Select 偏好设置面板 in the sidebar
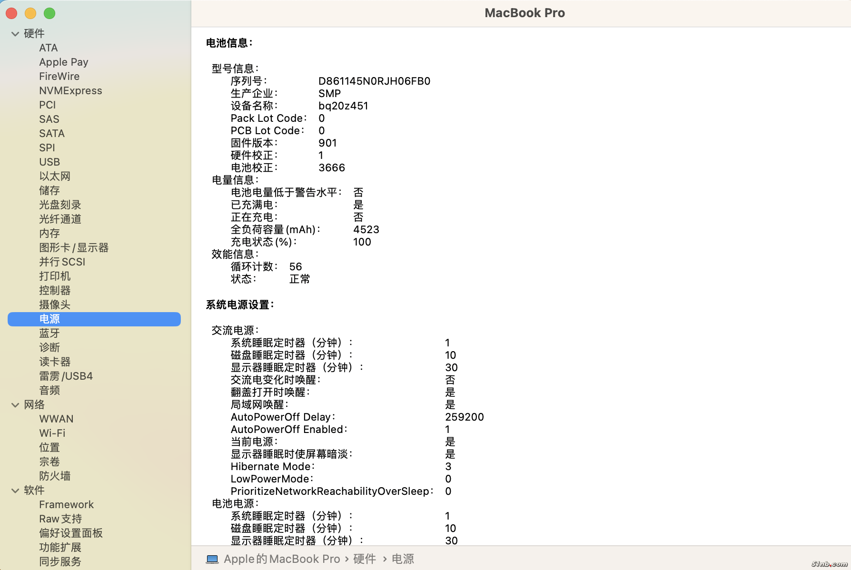 pyautogui.click(x=71, y=533)
